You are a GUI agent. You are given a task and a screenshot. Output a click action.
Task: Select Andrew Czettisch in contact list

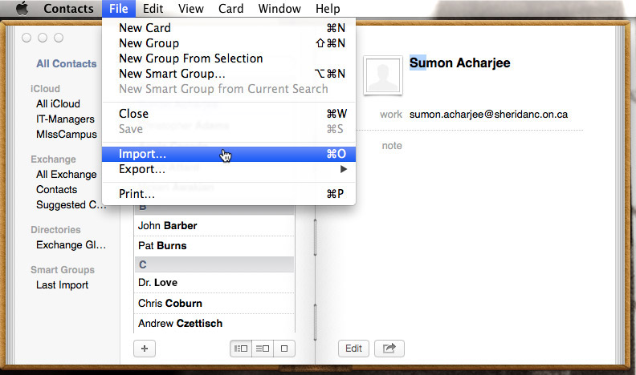point(214,324)
